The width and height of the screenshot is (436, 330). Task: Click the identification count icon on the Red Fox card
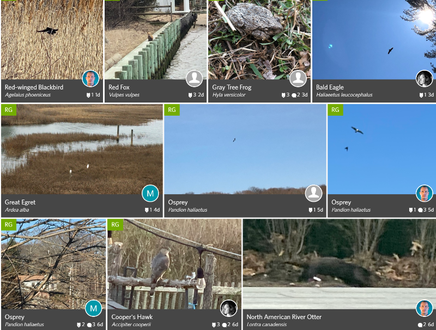[190, 95]
